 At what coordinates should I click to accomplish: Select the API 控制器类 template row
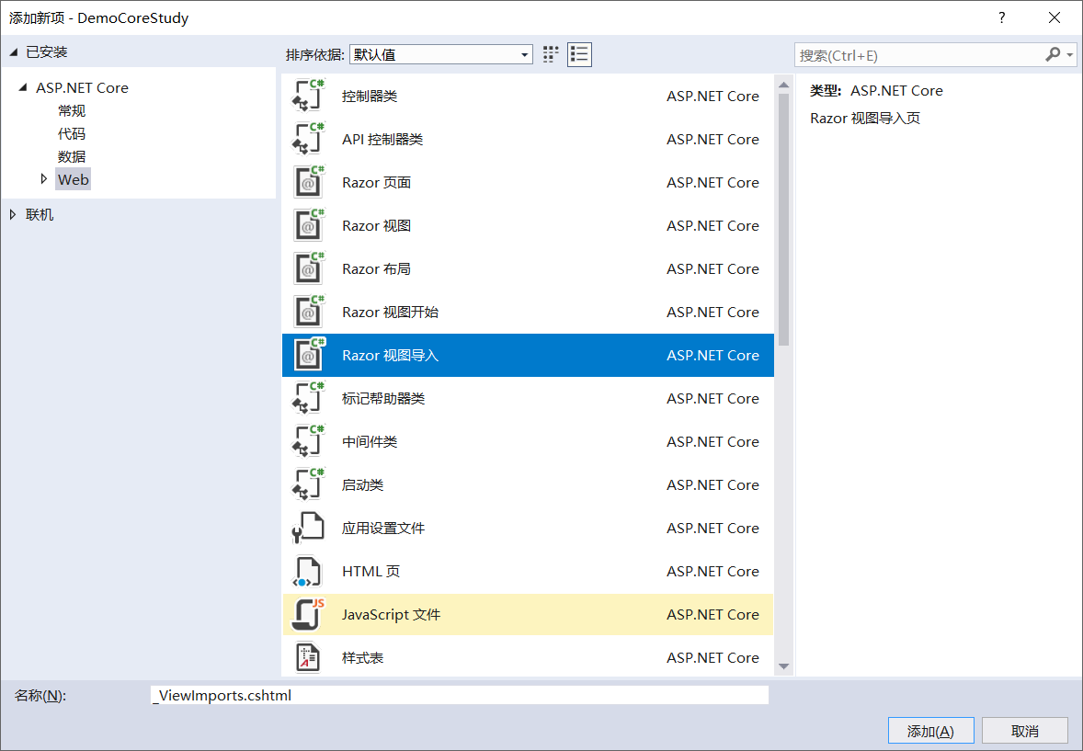[x=529, y=139]
